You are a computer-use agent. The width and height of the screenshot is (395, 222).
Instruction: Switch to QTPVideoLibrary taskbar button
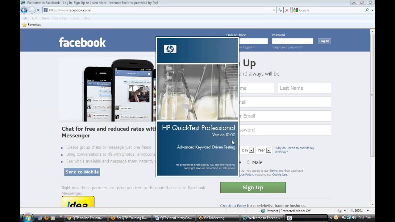174,218
